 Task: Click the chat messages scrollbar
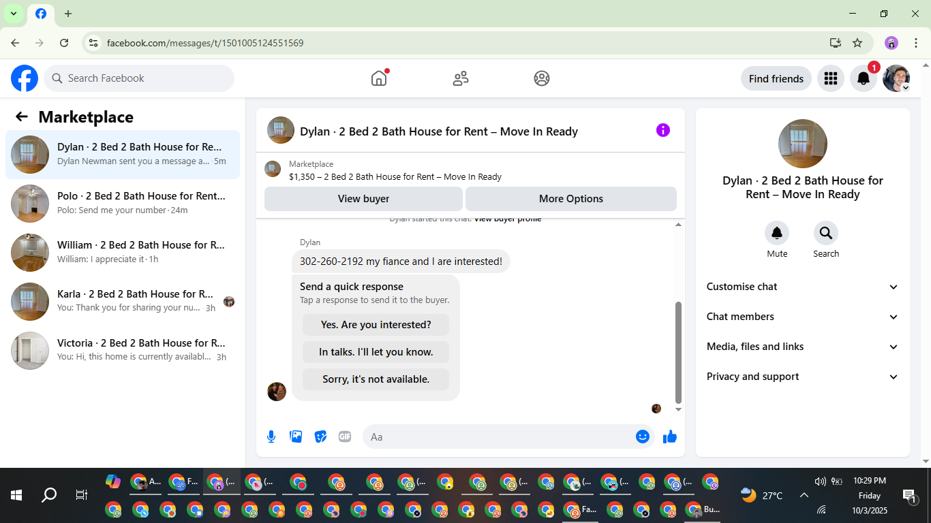678,353
